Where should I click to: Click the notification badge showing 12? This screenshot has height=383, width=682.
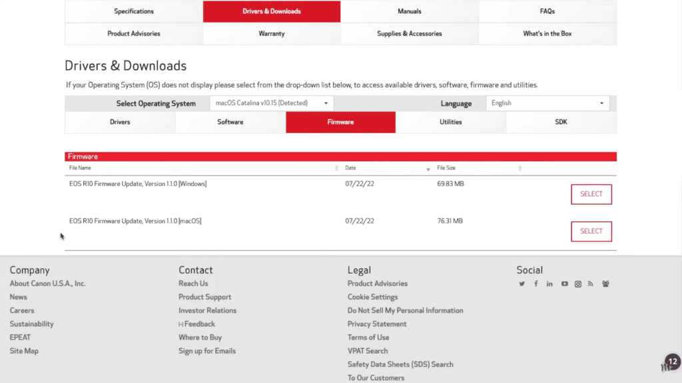[673, 361]
